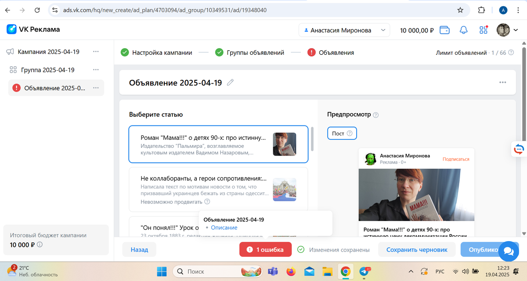
Task: Open the three-dot menu of Группа 2025-04-19
Action: click(96, 69)
